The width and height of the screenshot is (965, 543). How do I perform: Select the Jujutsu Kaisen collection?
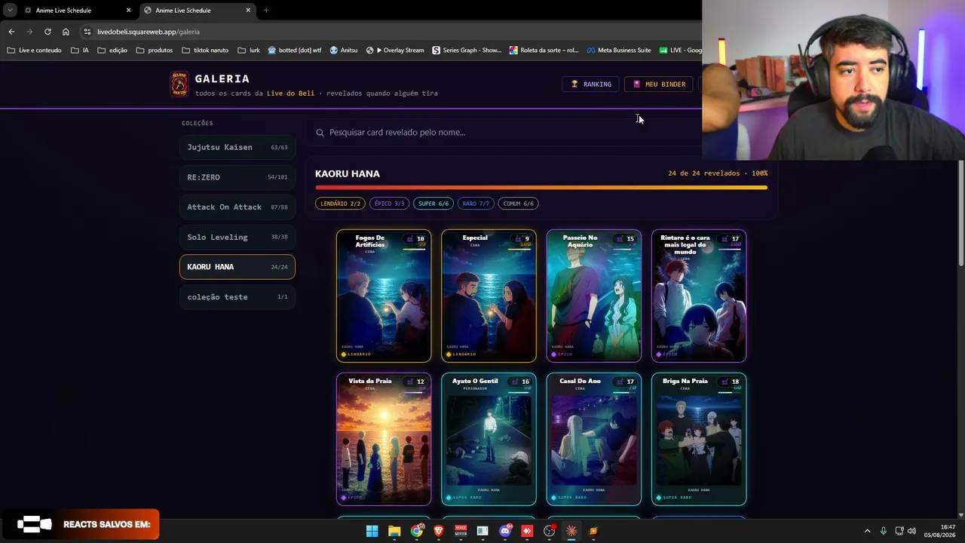[237, 147]
